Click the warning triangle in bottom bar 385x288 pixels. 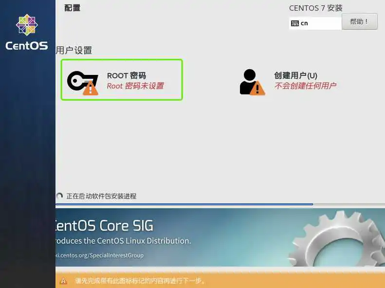tap(63, 281)
